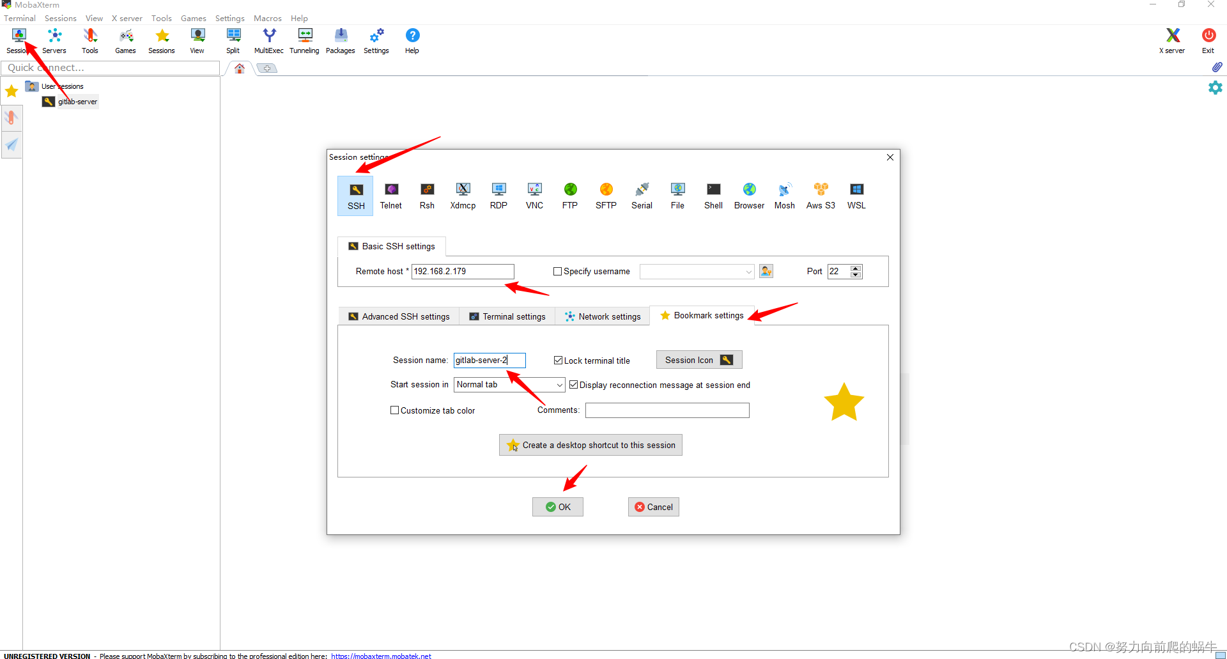Viewport: 1227px width, 659px height.
Task: Open the Tunneling toolbar tool
Action: (304, 41)
